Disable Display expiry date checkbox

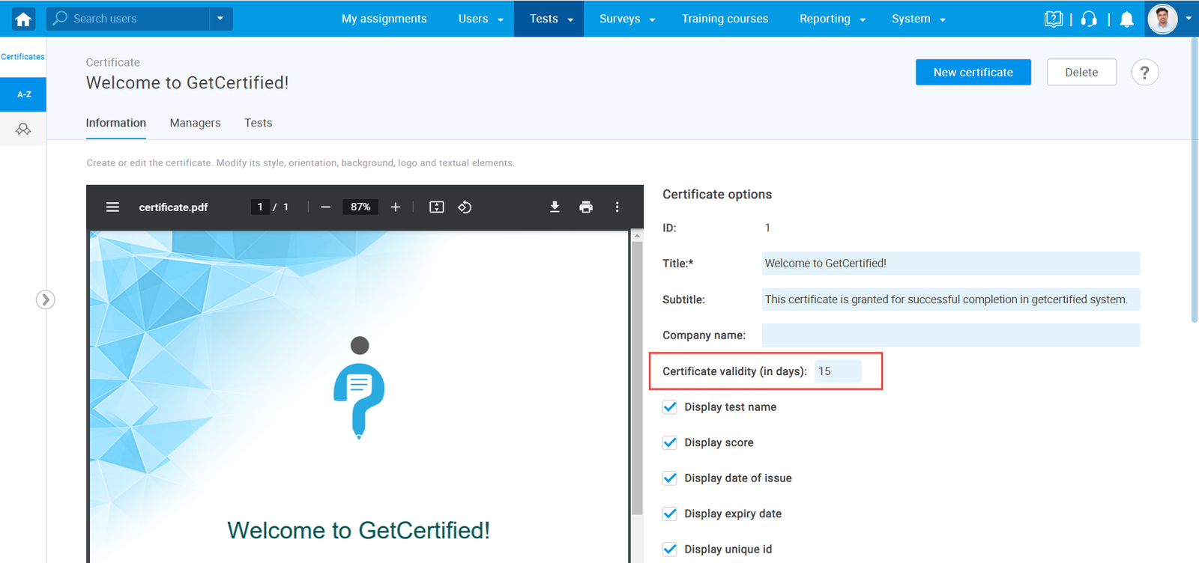(x=670, y=514)
